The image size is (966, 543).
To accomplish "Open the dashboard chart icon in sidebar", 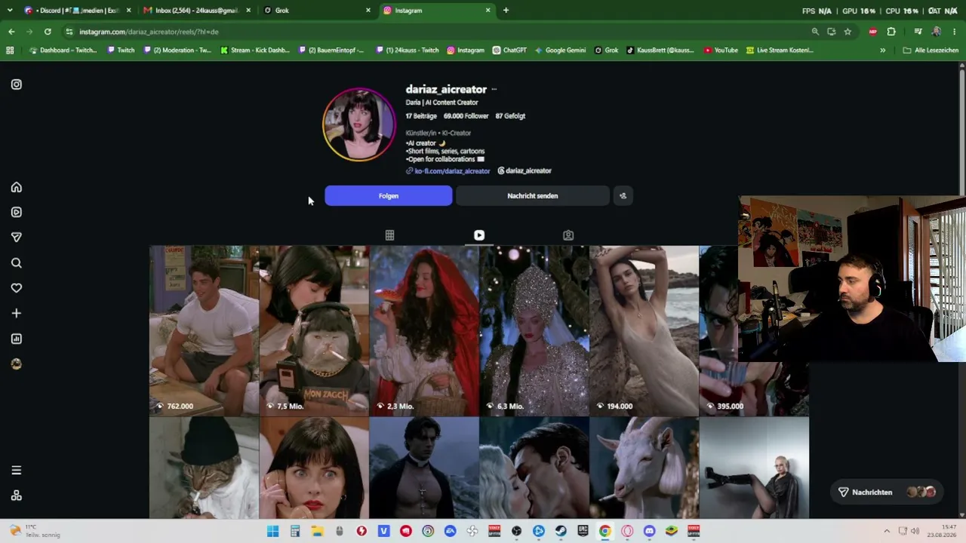I will [x=17, y=339].
